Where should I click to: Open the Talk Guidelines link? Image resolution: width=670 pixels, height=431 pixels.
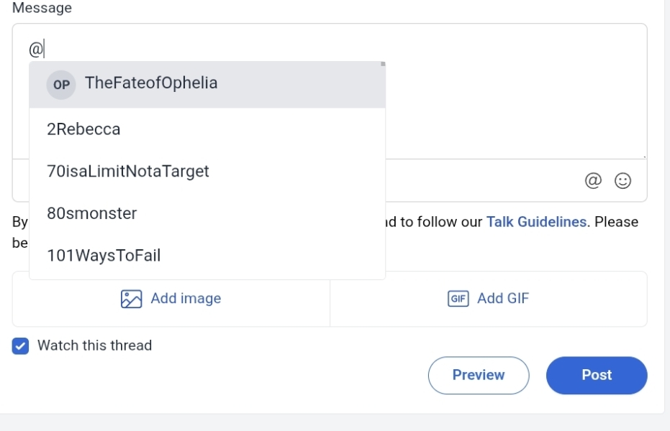pyautogui.click(x=536, y=222)
